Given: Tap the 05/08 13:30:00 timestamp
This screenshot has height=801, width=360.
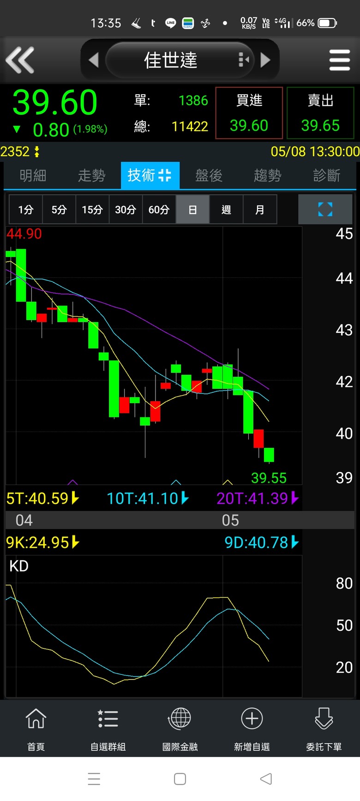Looking at the screenshot, I should pos(315,152).
